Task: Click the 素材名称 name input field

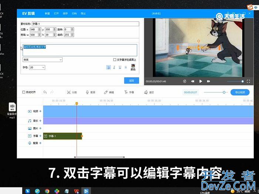Action: (x=85, y=24)
